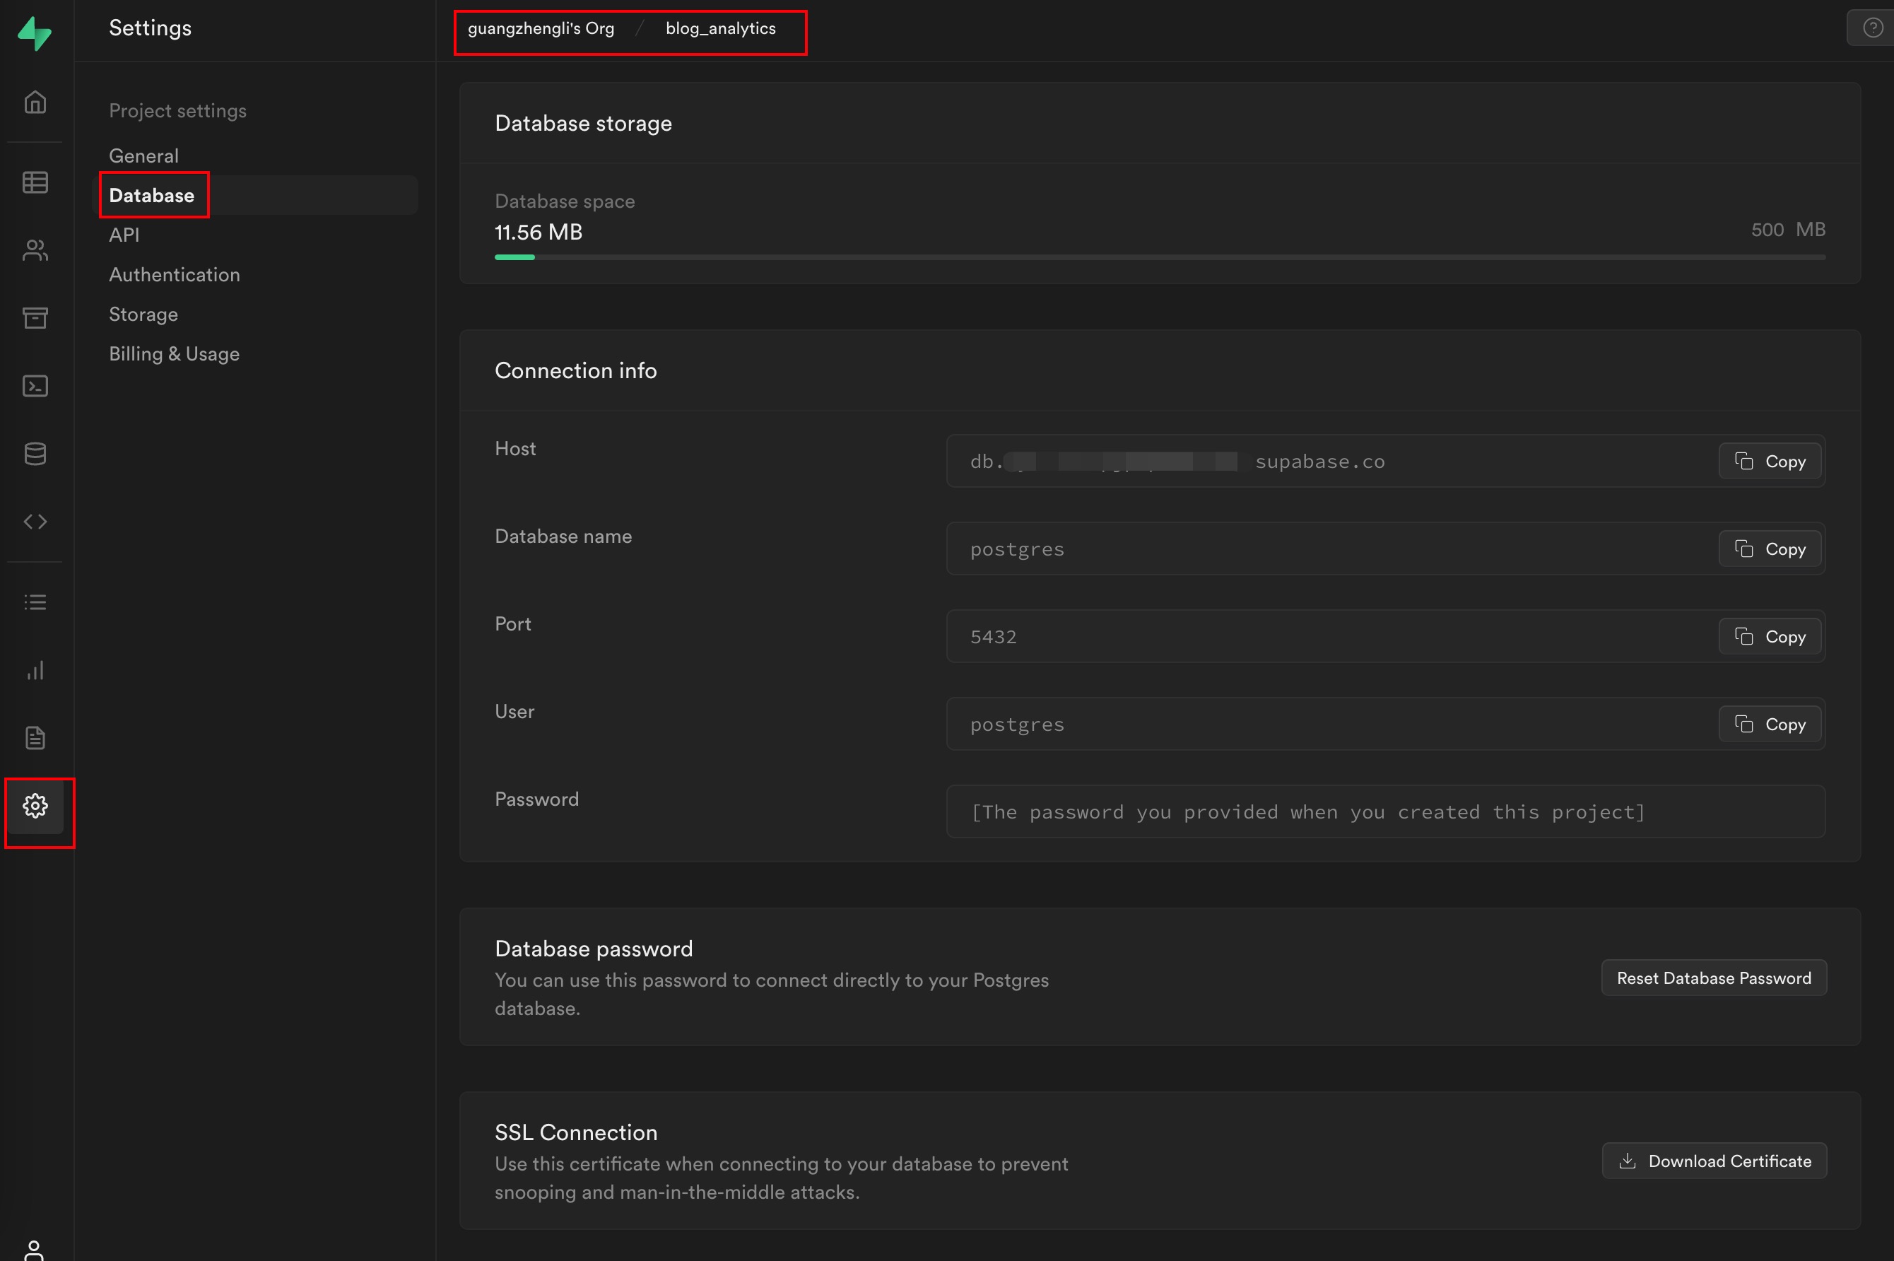Select General in project settings
Viewport: 1894px width, 1261px height.
point(144,156)
